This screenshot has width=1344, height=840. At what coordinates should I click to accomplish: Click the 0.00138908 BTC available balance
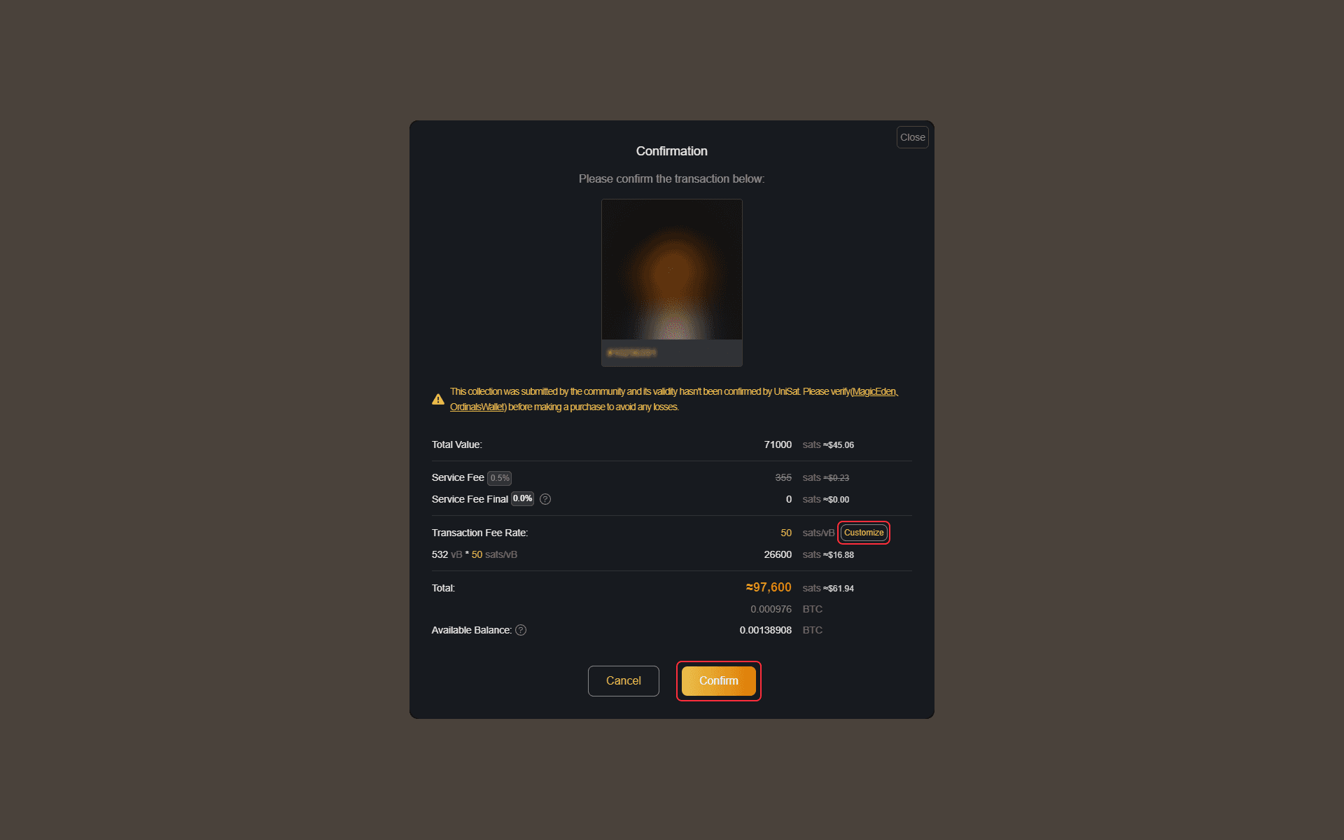765,631
